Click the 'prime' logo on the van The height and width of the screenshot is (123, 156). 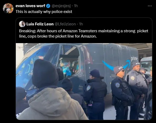click(134, 59)
